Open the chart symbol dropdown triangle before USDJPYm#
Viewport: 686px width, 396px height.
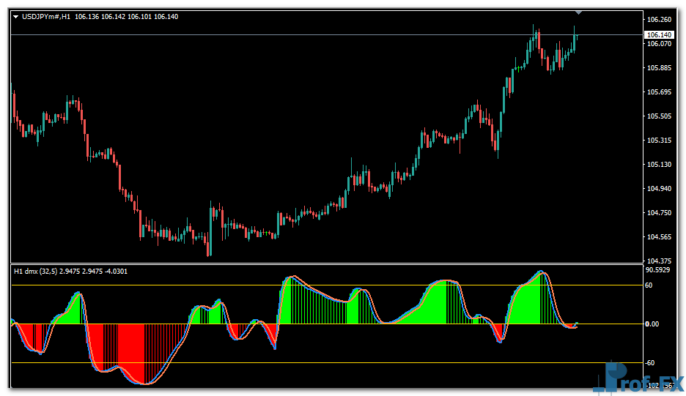(16, 16)
